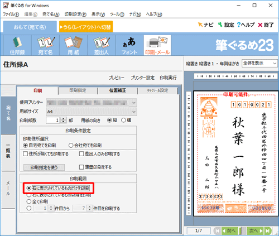
Task: Open the 住所録 address book icon
Action: 17,45
